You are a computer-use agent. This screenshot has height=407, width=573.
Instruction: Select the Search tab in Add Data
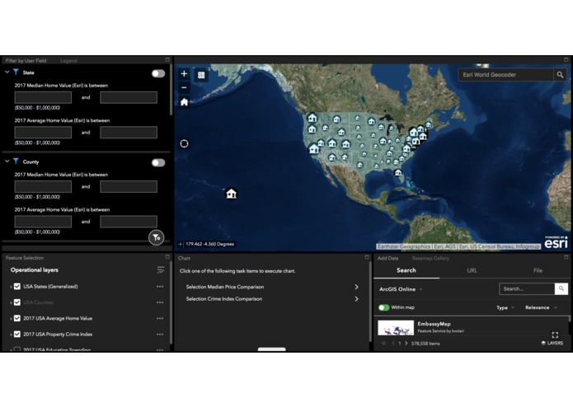(x=406, y=270)
